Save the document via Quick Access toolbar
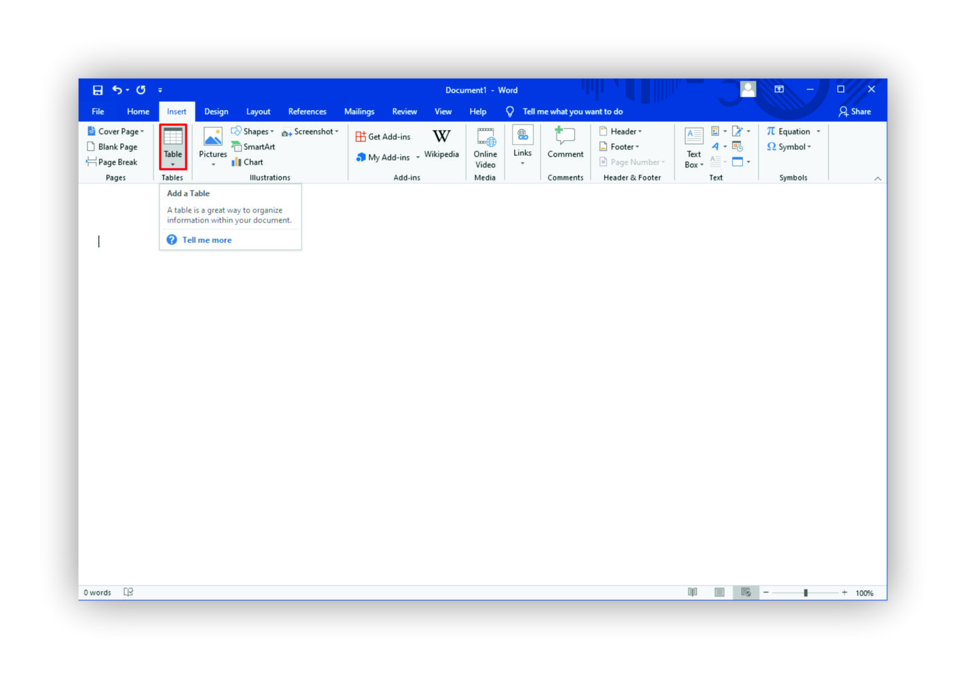Viewport: 966px width, 679px height. [x=97, y=90]
